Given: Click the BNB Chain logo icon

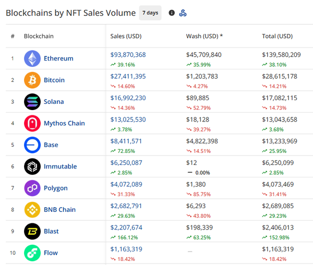Looking at the screenshot, I should pos(32,210).
